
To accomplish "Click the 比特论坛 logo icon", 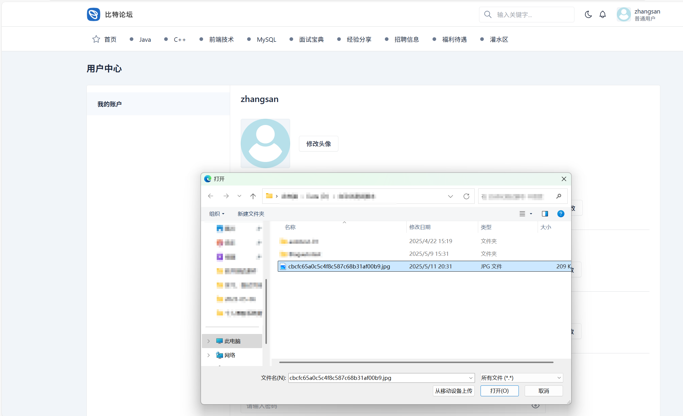I will (94, 14).
